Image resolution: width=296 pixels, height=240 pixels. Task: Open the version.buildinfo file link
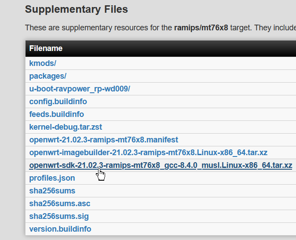60,229
